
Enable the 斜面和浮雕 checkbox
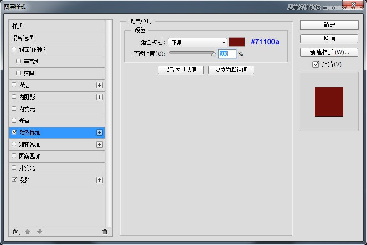click(14, 49)
